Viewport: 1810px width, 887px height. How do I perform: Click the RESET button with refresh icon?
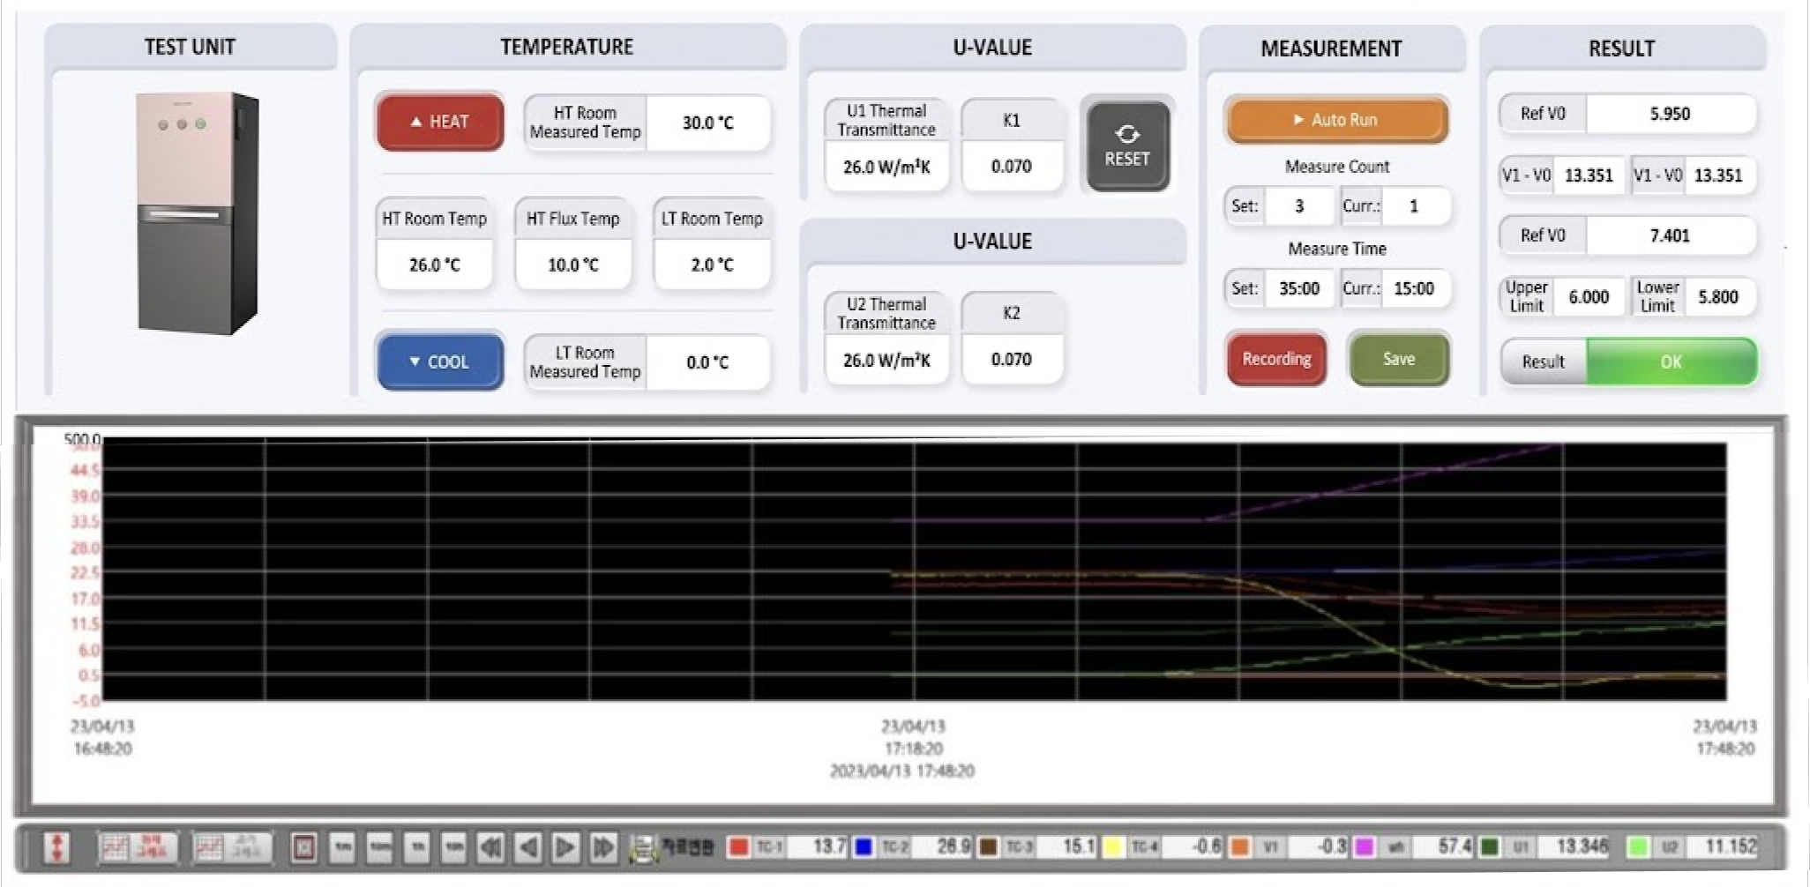coord(1127,145)
